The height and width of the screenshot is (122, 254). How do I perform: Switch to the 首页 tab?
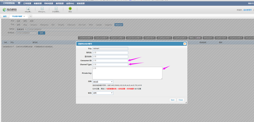pyautogui.click(x=5, y=16)
